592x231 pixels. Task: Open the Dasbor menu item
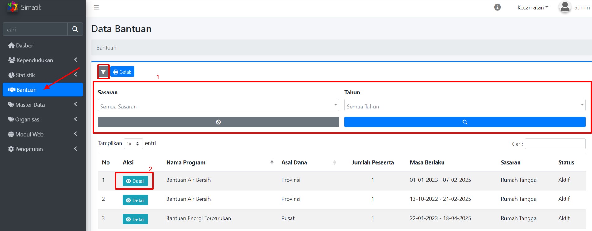25,46
